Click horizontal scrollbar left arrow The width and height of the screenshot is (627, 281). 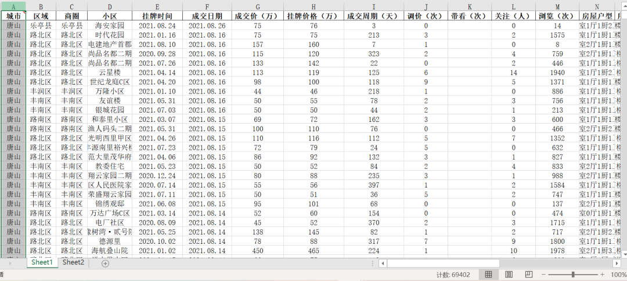tap(383, 264)
